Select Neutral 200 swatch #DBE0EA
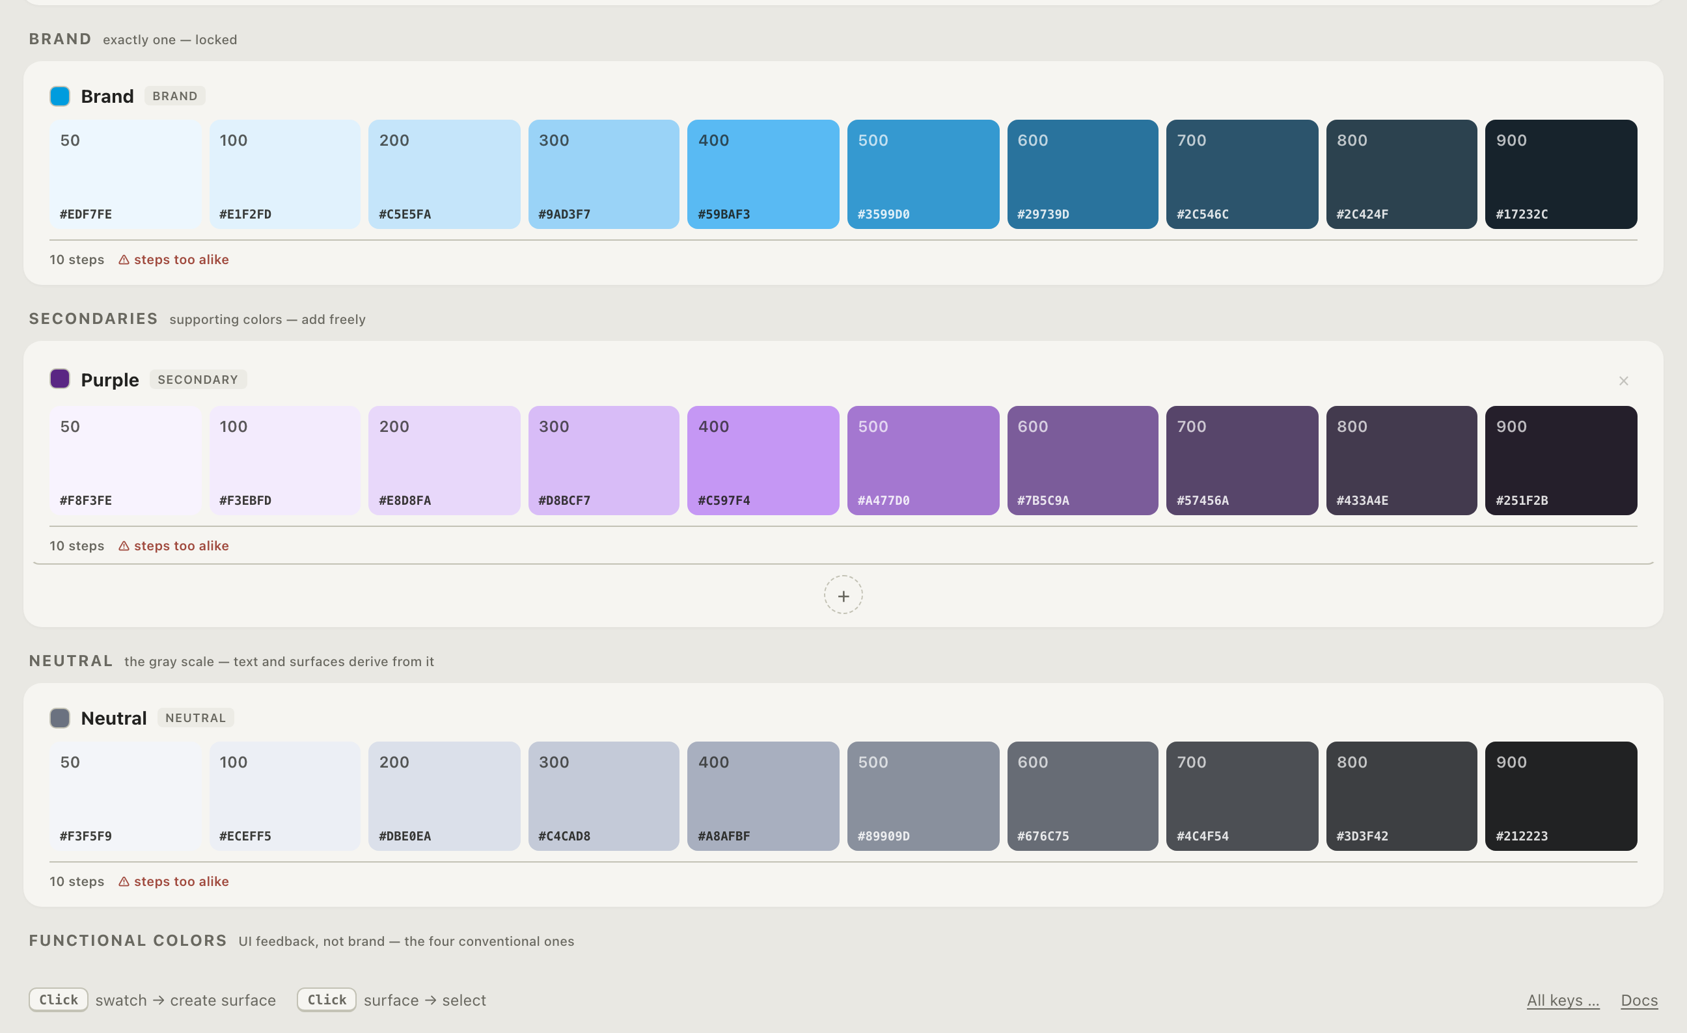 pyautogui.click(x=445, y=796)
